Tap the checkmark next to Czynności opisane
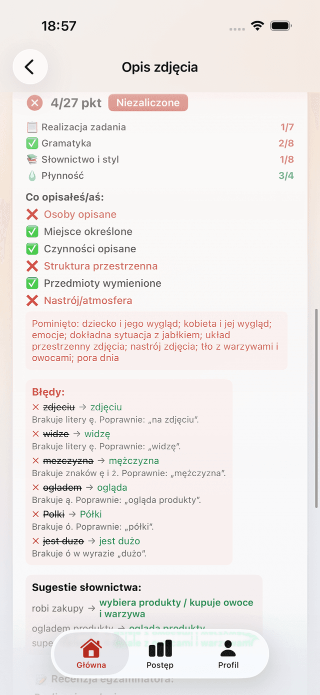This screenshot has width=320, height=695. [x=32, y=249]
